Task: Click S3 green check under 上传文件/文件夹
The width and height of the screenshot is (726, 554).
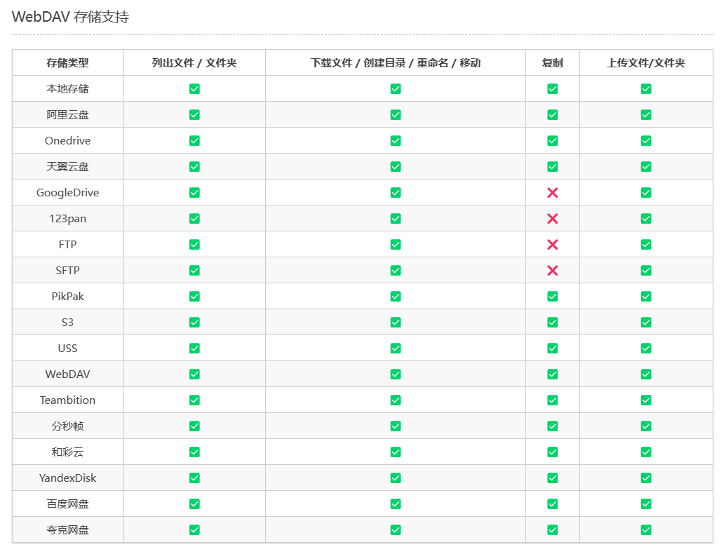Action: tap(645, 323)
